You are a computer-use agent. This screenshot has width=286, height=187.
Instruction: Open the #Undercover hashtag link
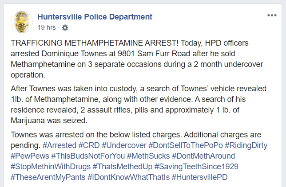pos(124,145)
